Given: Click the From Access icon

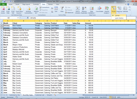Looking at the screenshot, I should point(3,10).
